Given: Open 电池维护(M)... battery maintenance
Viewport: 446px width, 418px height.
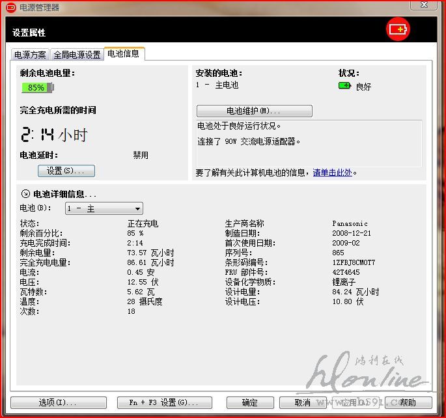Looking at the screenshot, I should click(x=254, y=111).
